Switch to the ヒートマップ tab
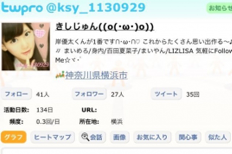Image resolution: width=232 pixels, height=154 pixels. [53, 137]
